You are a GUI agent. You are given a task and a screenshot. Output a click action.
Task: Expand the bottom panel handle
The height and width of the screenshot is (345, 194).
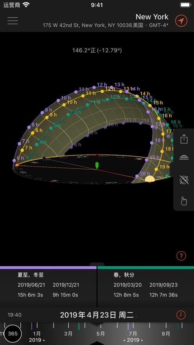pyautogui.click(x=97, y=264)
